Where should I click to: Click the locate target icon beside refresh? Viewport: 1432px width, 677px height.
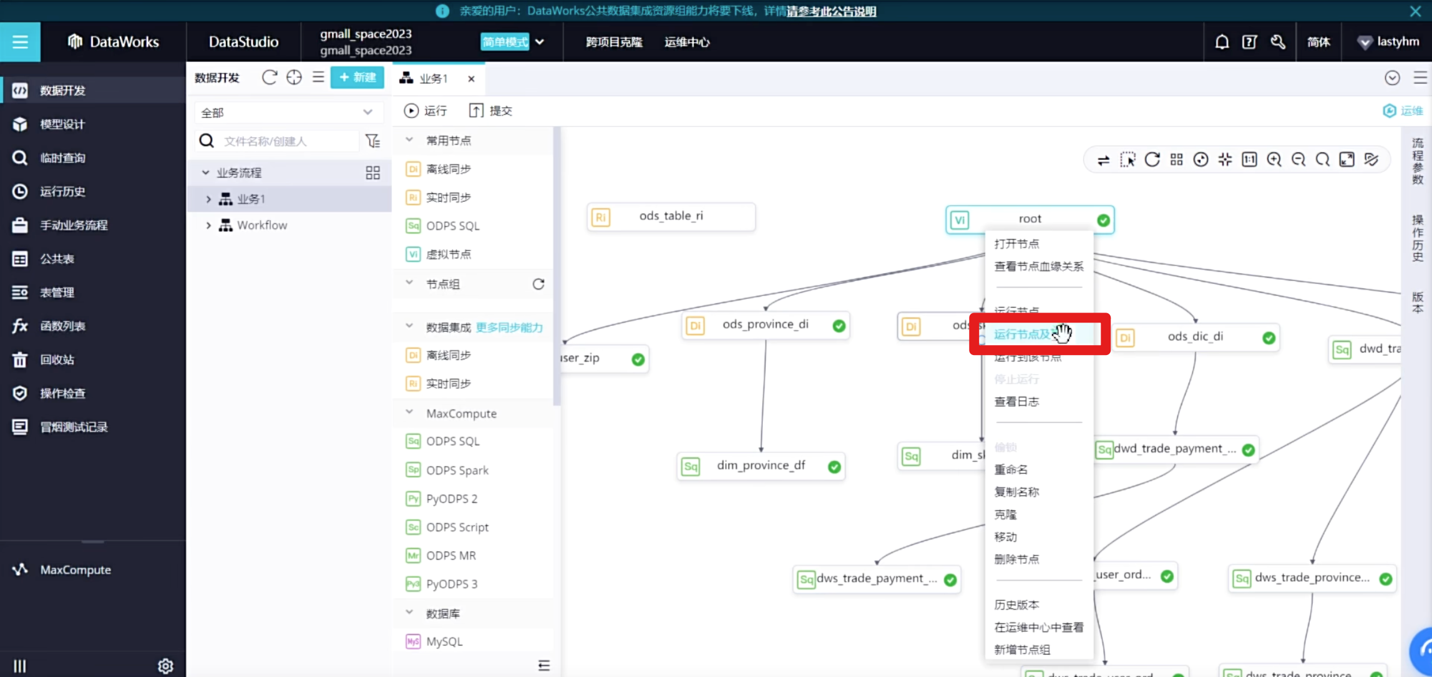(294, 77)
